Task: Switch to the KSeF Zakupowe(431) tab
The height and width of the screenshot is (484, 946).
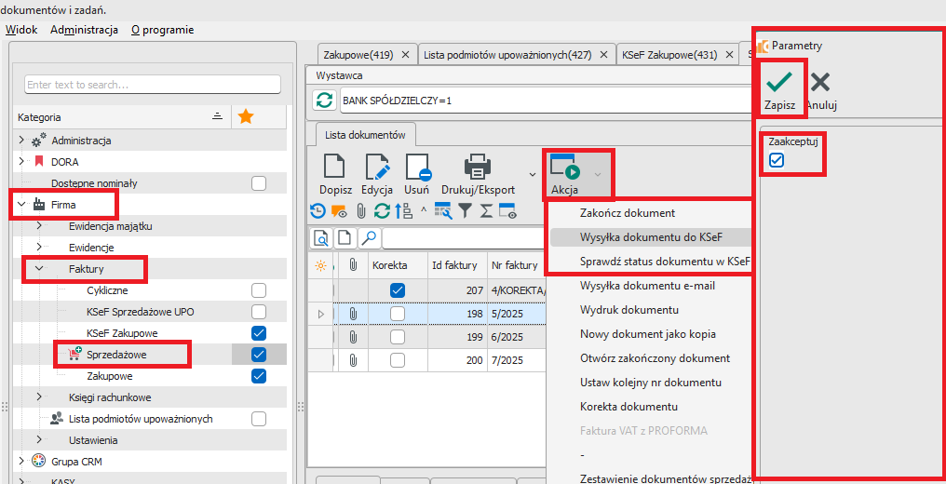Action: [x=669, y=55]
